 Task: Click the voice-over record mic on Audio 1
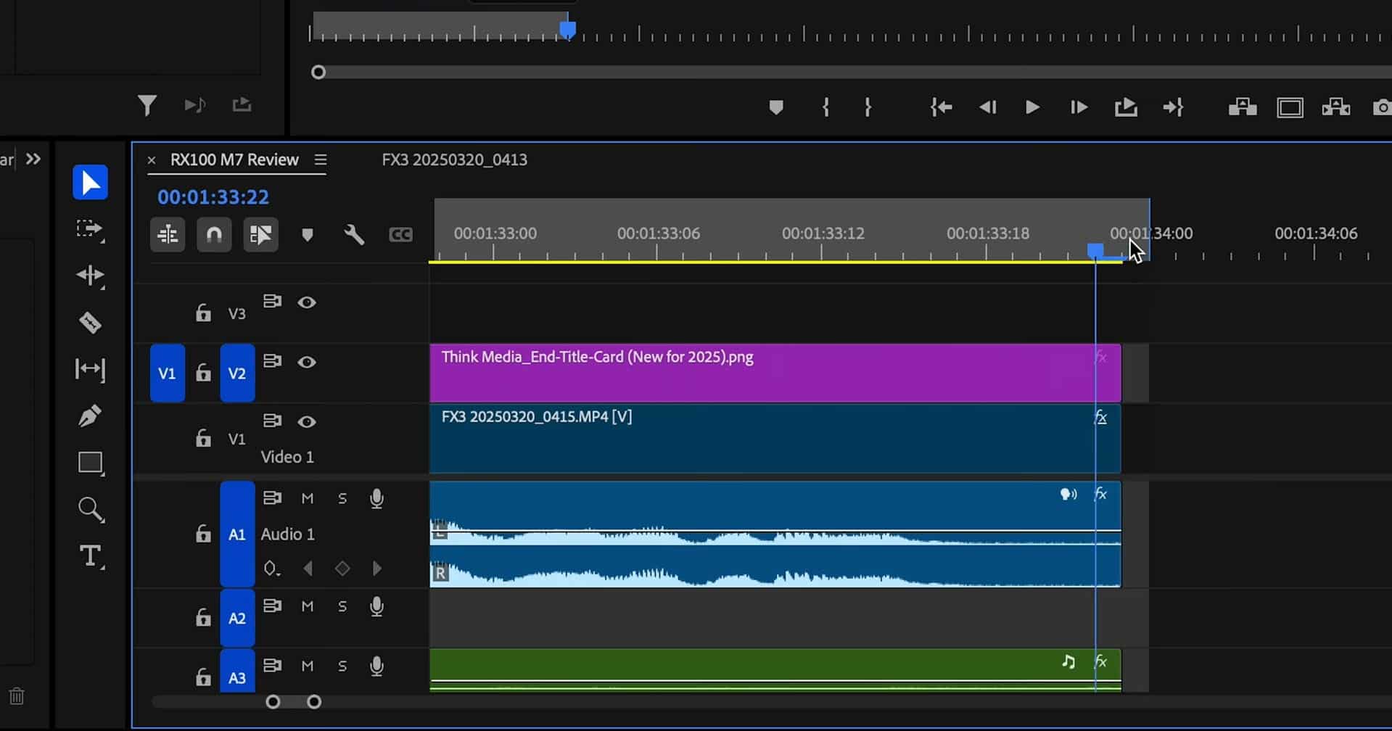pos(376,498)
